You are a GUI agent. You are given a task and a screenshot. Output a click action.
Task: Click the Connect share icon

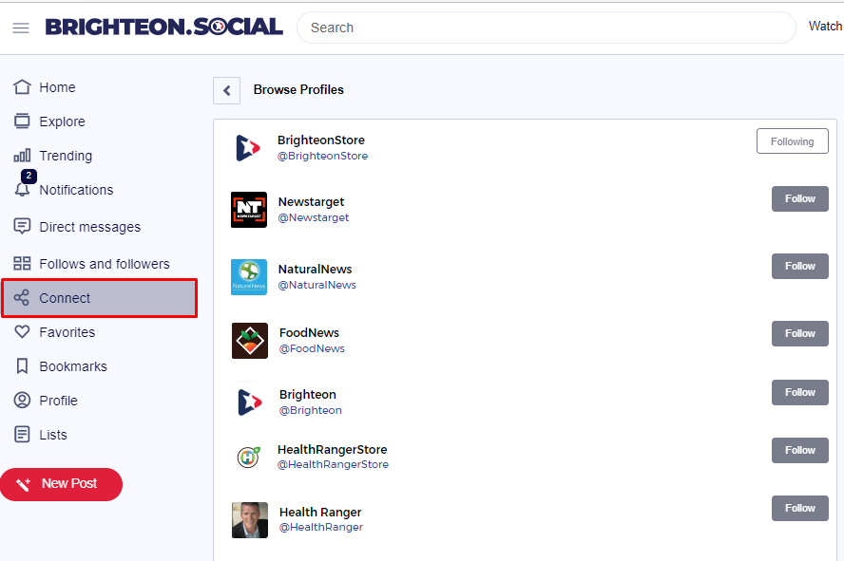click(x=22, y=298)
